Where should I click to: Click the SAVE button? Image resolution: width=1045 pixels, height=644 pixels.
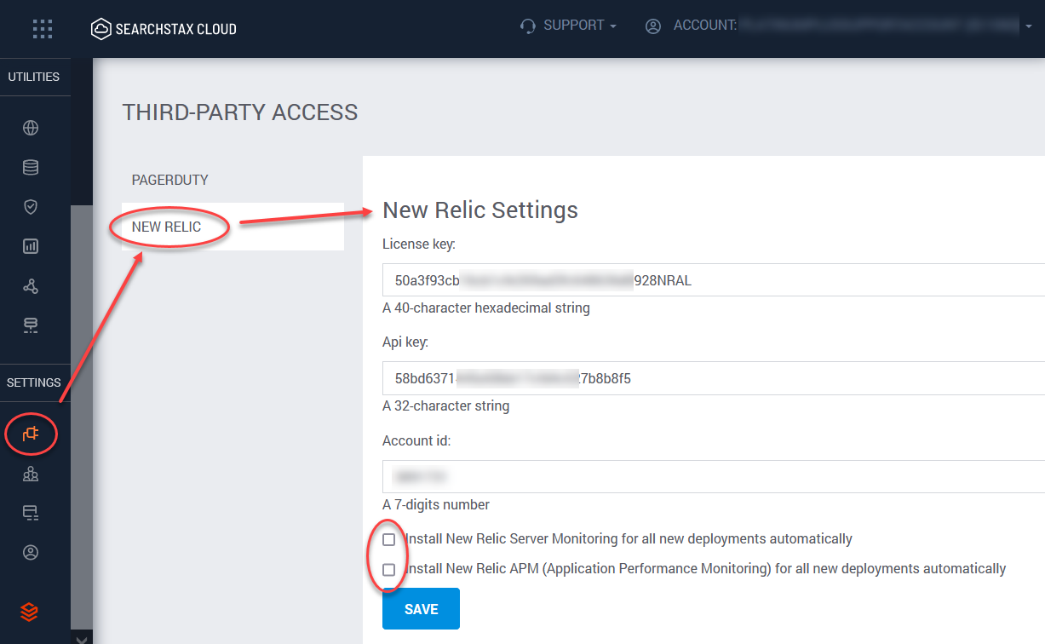click(421, 608)
